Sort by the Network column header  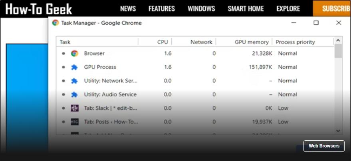tap(201, 42)
